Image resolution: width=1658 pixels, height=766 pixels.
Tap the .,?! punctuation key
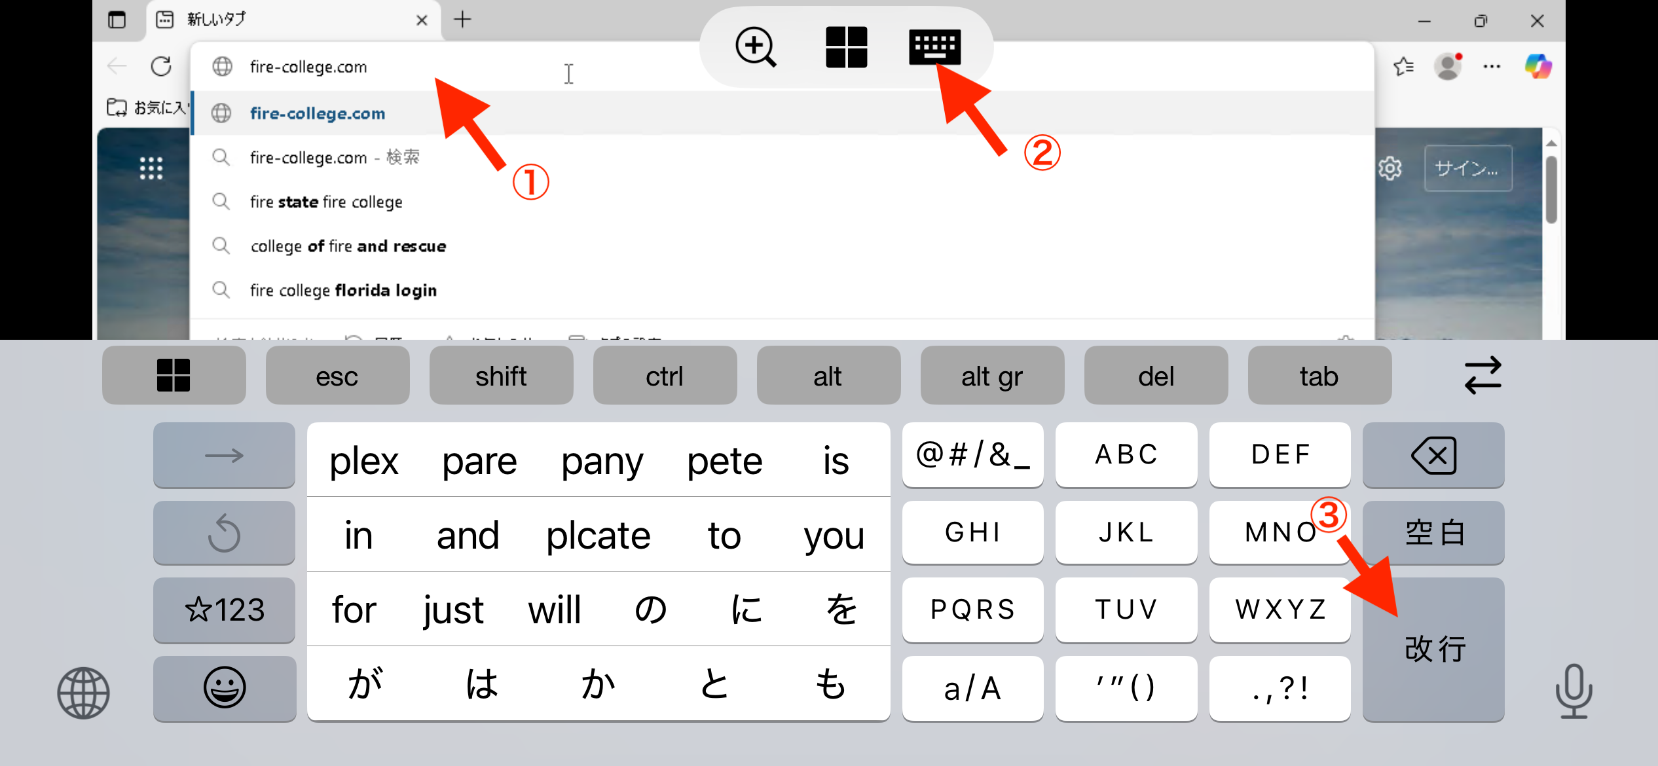click(1280, 688)
